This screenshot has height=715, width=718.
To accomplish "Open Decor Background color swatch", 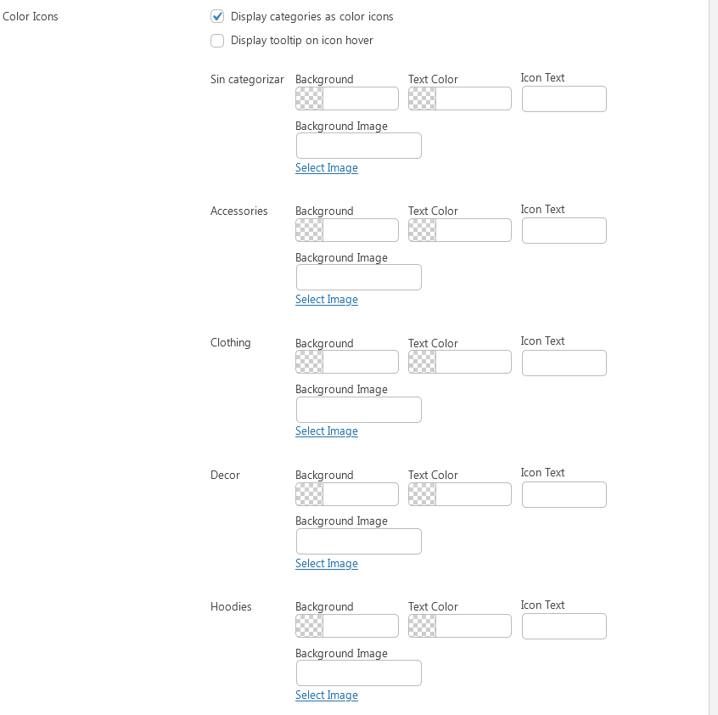I will point(310,493).
